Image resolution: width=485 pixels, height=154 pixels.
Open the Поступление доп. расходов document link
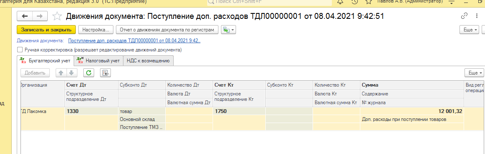134,41
